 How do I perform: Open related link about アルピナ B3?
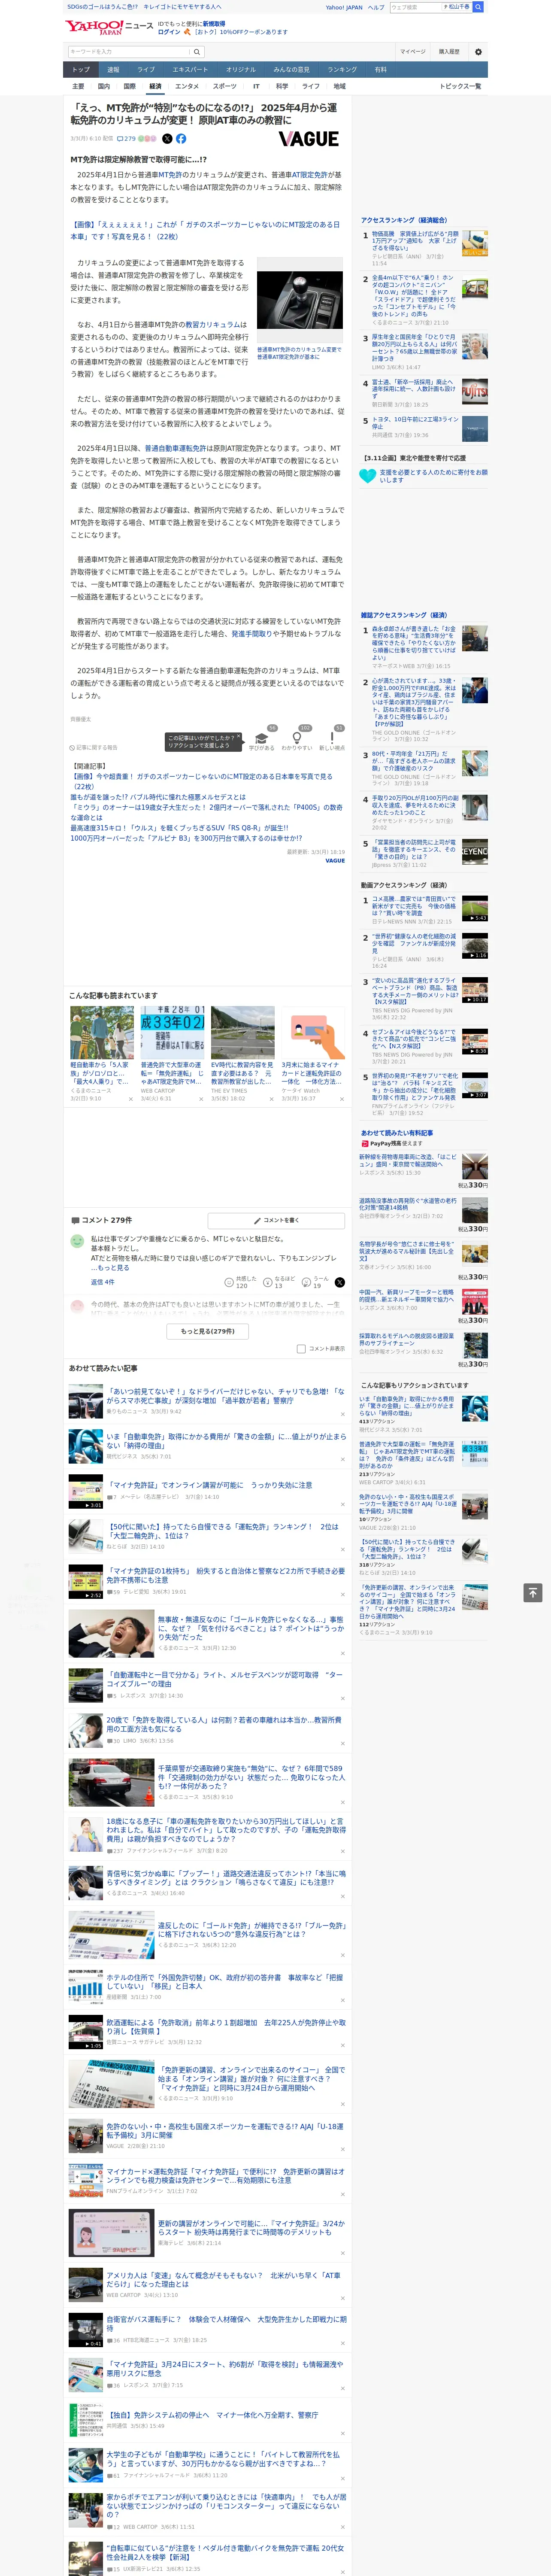coord(186,838)
